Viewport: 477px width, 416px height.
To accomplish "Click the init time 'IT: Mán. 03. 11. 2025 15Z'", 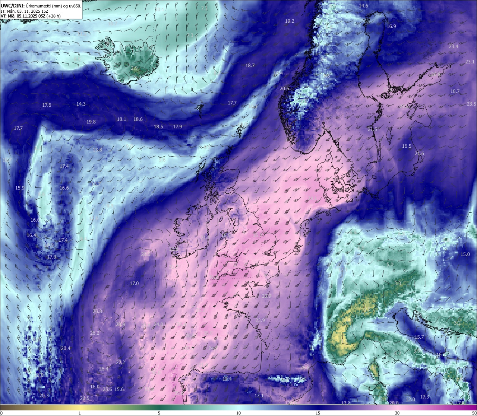I will click(x=24, y=11).
